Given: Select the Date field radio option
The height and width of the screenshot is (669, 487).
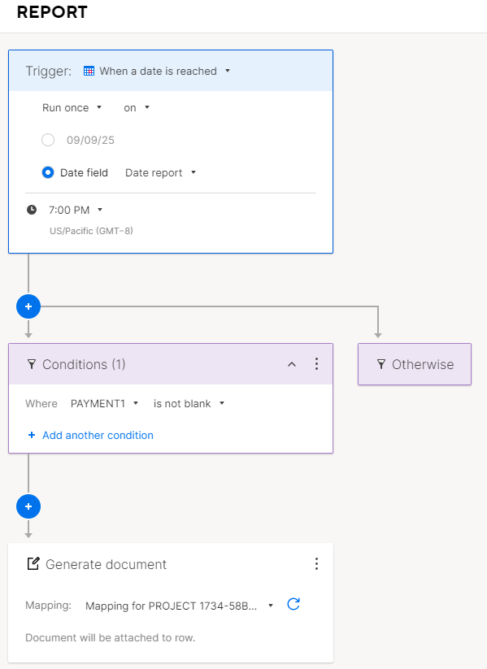Looking at the screenshot, I should pyautogui.click(x=48, y=172).
